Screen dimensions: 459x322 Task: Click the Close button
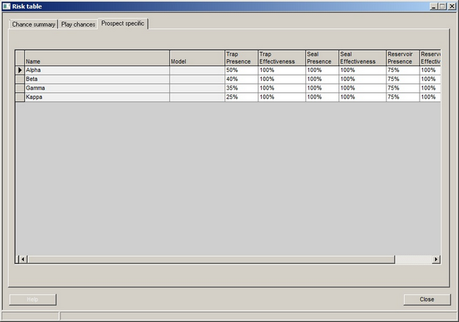pos(427,299)
